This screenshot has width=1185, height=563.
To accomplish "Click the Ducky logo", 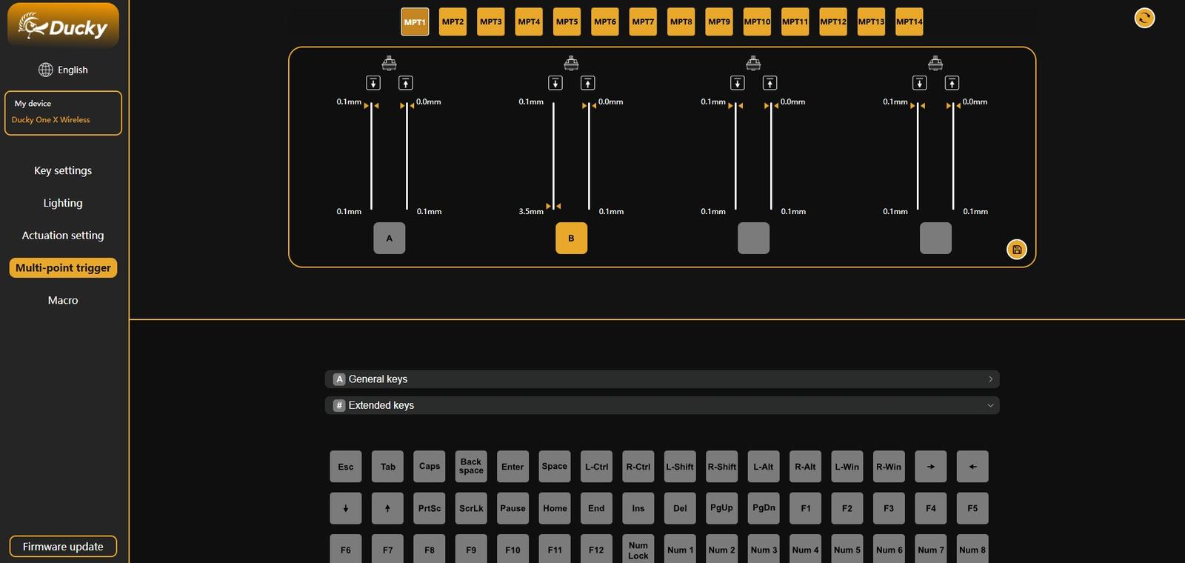I will click(x=63, y=26).
